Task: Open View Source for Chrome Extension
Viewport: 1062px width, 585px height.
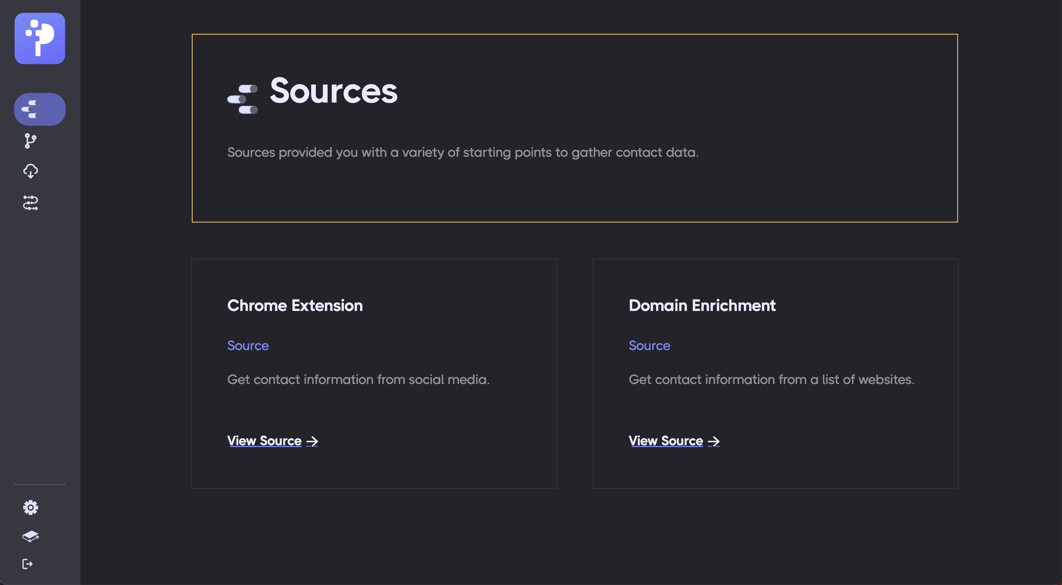Action: click(264, 441)
